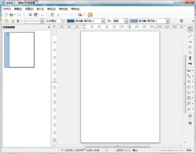196x154 pixels.
Task: Toggle the yellow highlight pen icon
Action: tap(13, 21)
